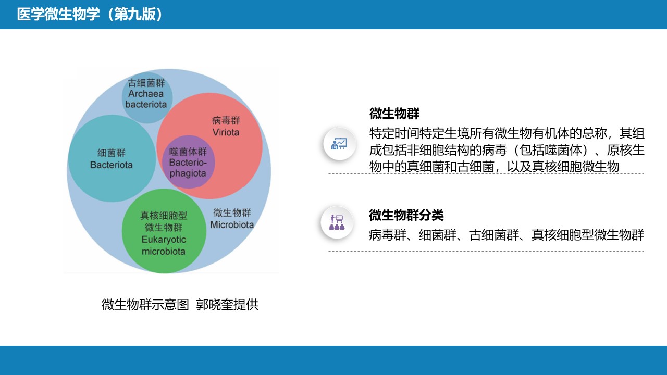
Task: Click the dashed divider below the 微生物群 definition
Action: click(x=486, y=174)
